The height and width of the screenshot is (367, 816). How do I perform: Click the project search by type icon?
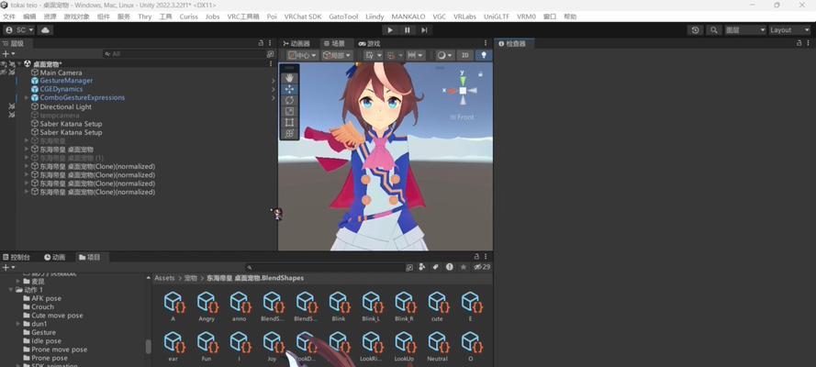coord(422,267)
